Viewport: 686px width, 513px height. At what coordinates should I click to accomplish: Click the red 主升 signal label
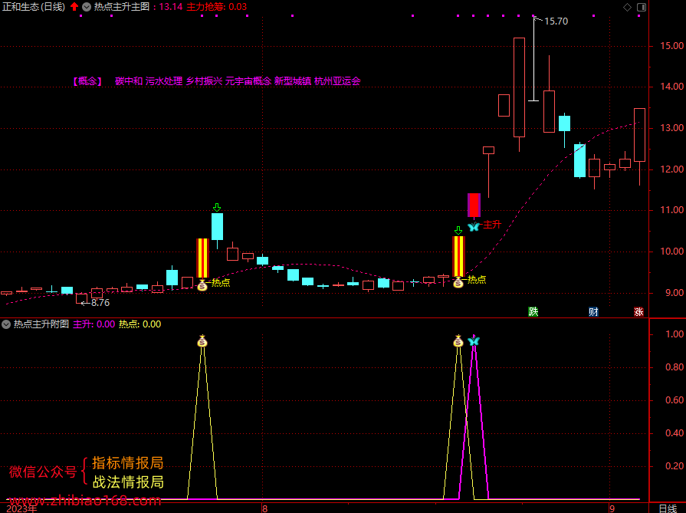tap(492, 225)
